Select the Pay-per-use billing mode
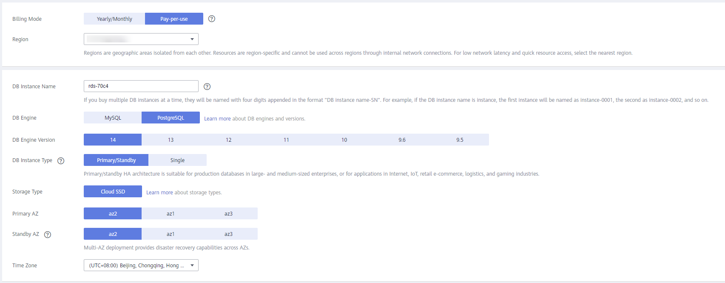The width and height of the screenshot is (725, 283). coord(174,19)
